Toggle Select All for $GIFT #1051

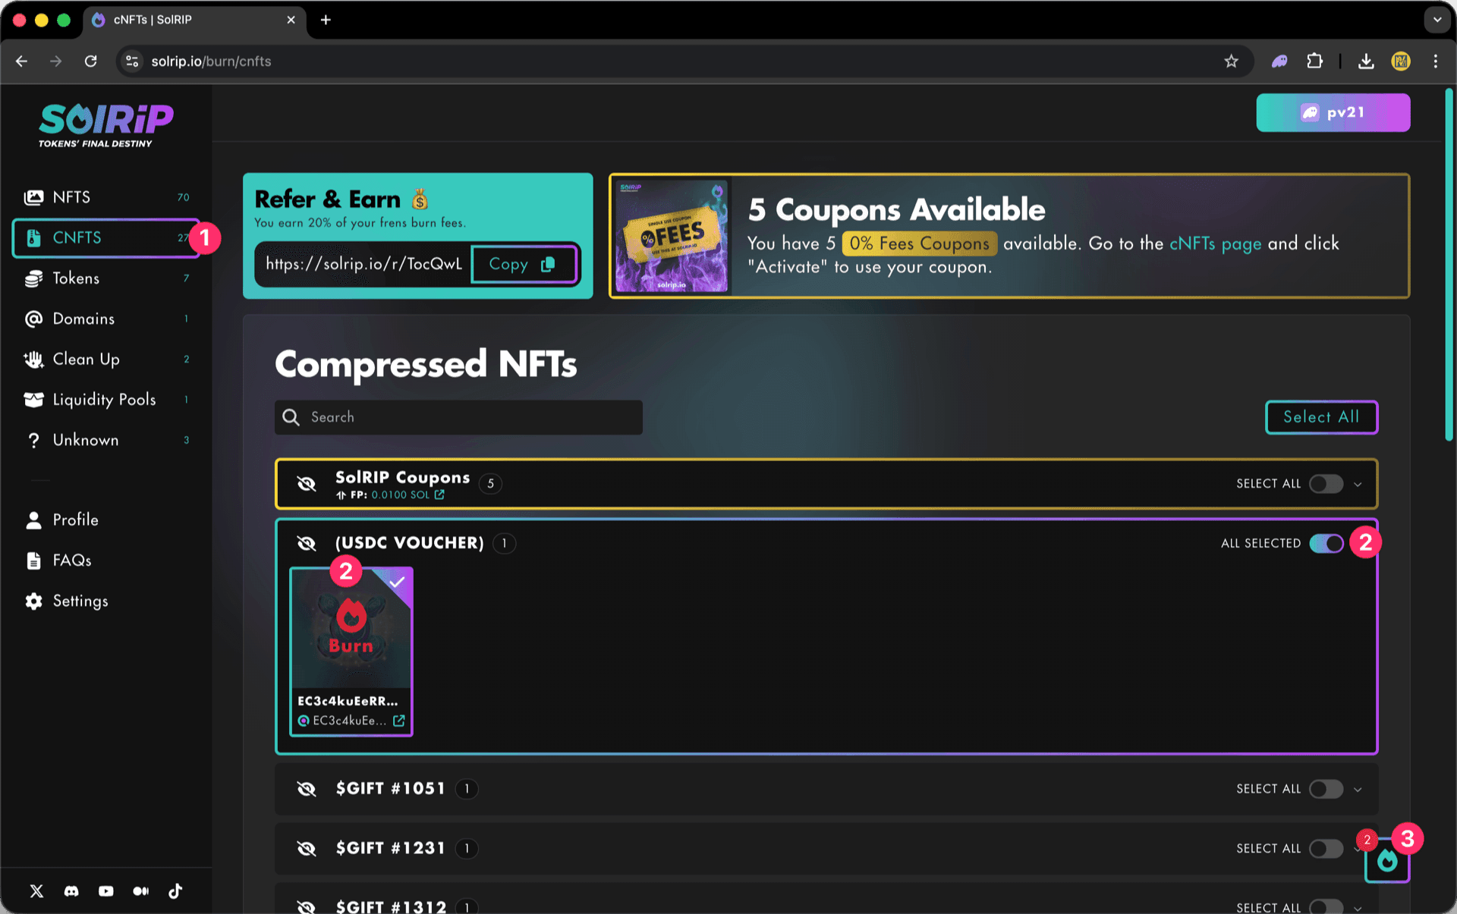coord(1326,789)
